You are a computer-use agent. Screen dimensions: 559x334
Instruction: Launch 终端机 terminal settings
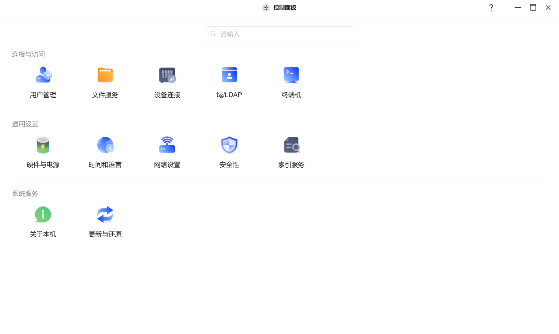click(291, 82)
